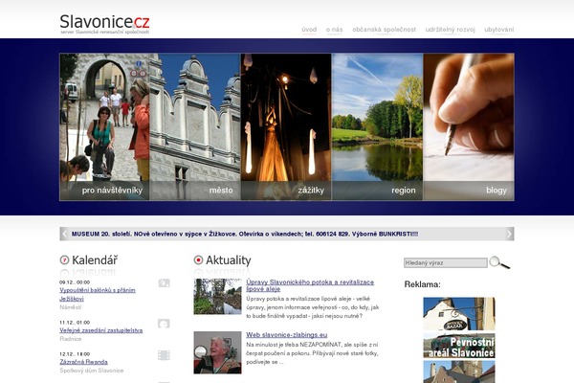Open the blogy panel with writing hand
Image resolution: width=574 pixels, height=383 pixels.
(x=469, y=126)
